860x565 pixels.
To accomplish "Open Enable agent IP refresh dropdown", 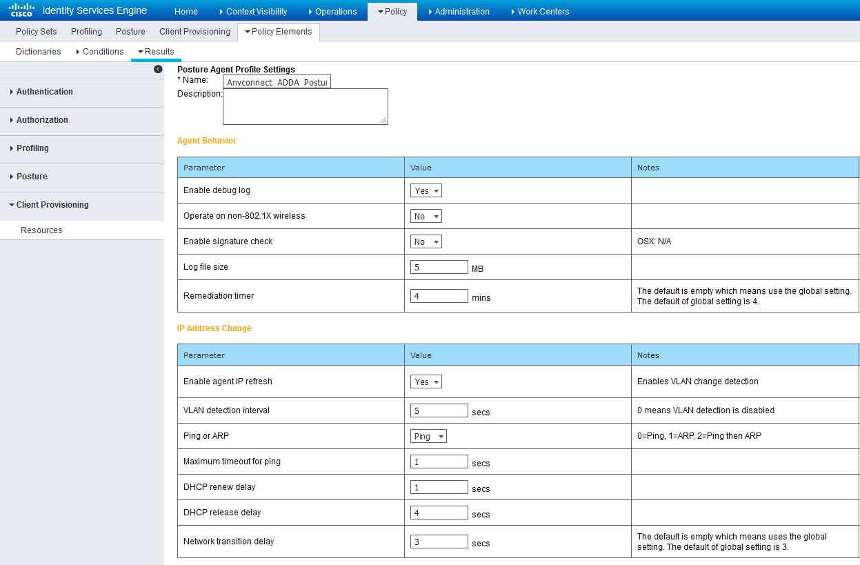I will 426,381.
